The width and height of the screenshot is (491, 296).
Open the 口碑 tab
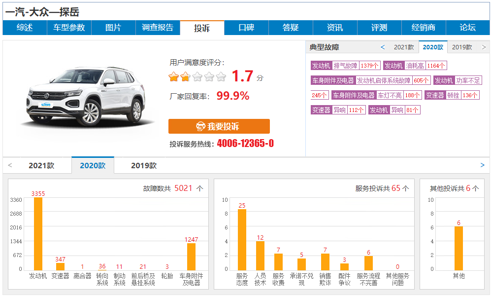(x=246, y=28)
